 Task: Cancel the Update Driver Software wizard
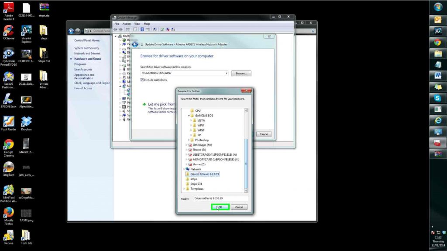point(264,134)
